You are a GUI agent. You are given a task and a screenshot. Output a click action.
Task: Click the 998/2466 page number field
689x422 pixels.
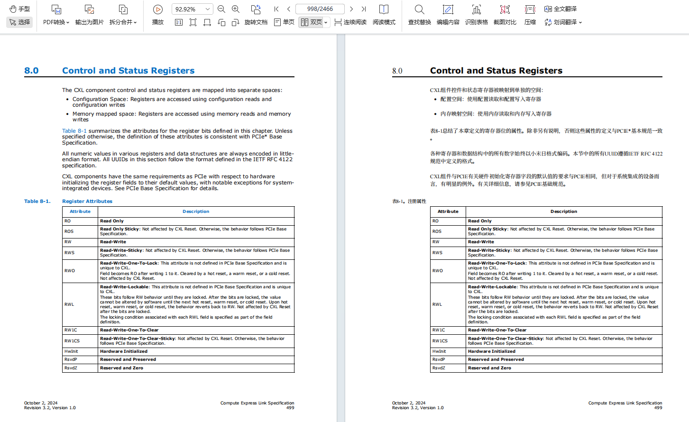coord(320,9)
